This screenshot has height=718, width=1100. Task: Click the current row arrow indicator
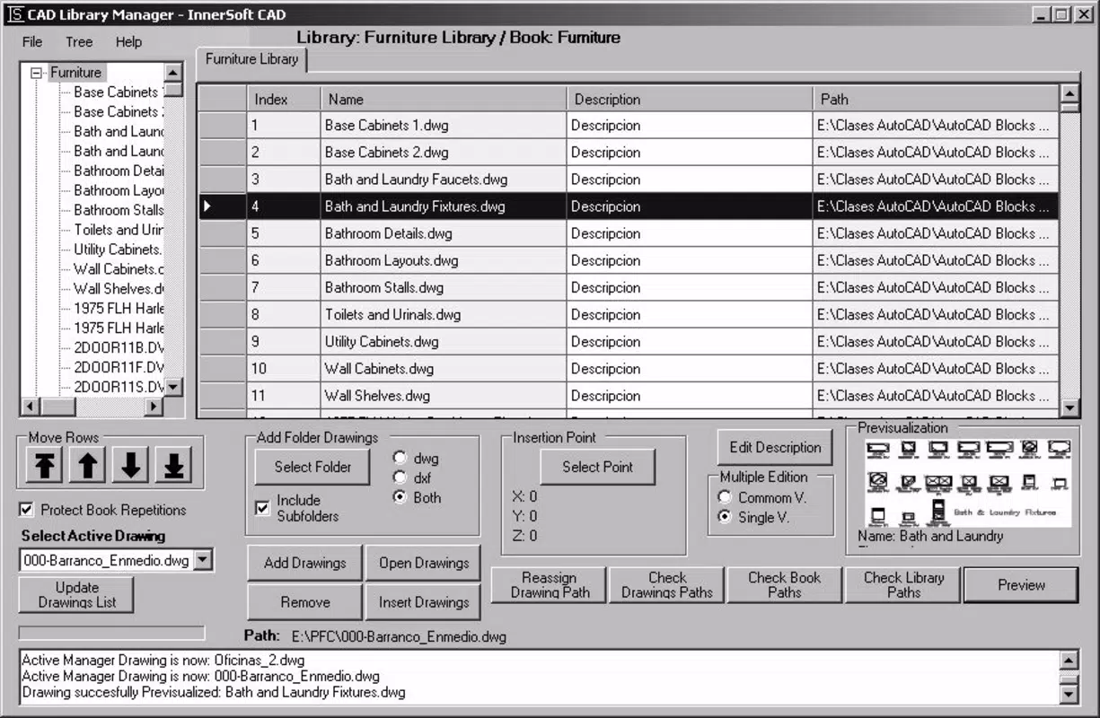[x=207, y=206]
